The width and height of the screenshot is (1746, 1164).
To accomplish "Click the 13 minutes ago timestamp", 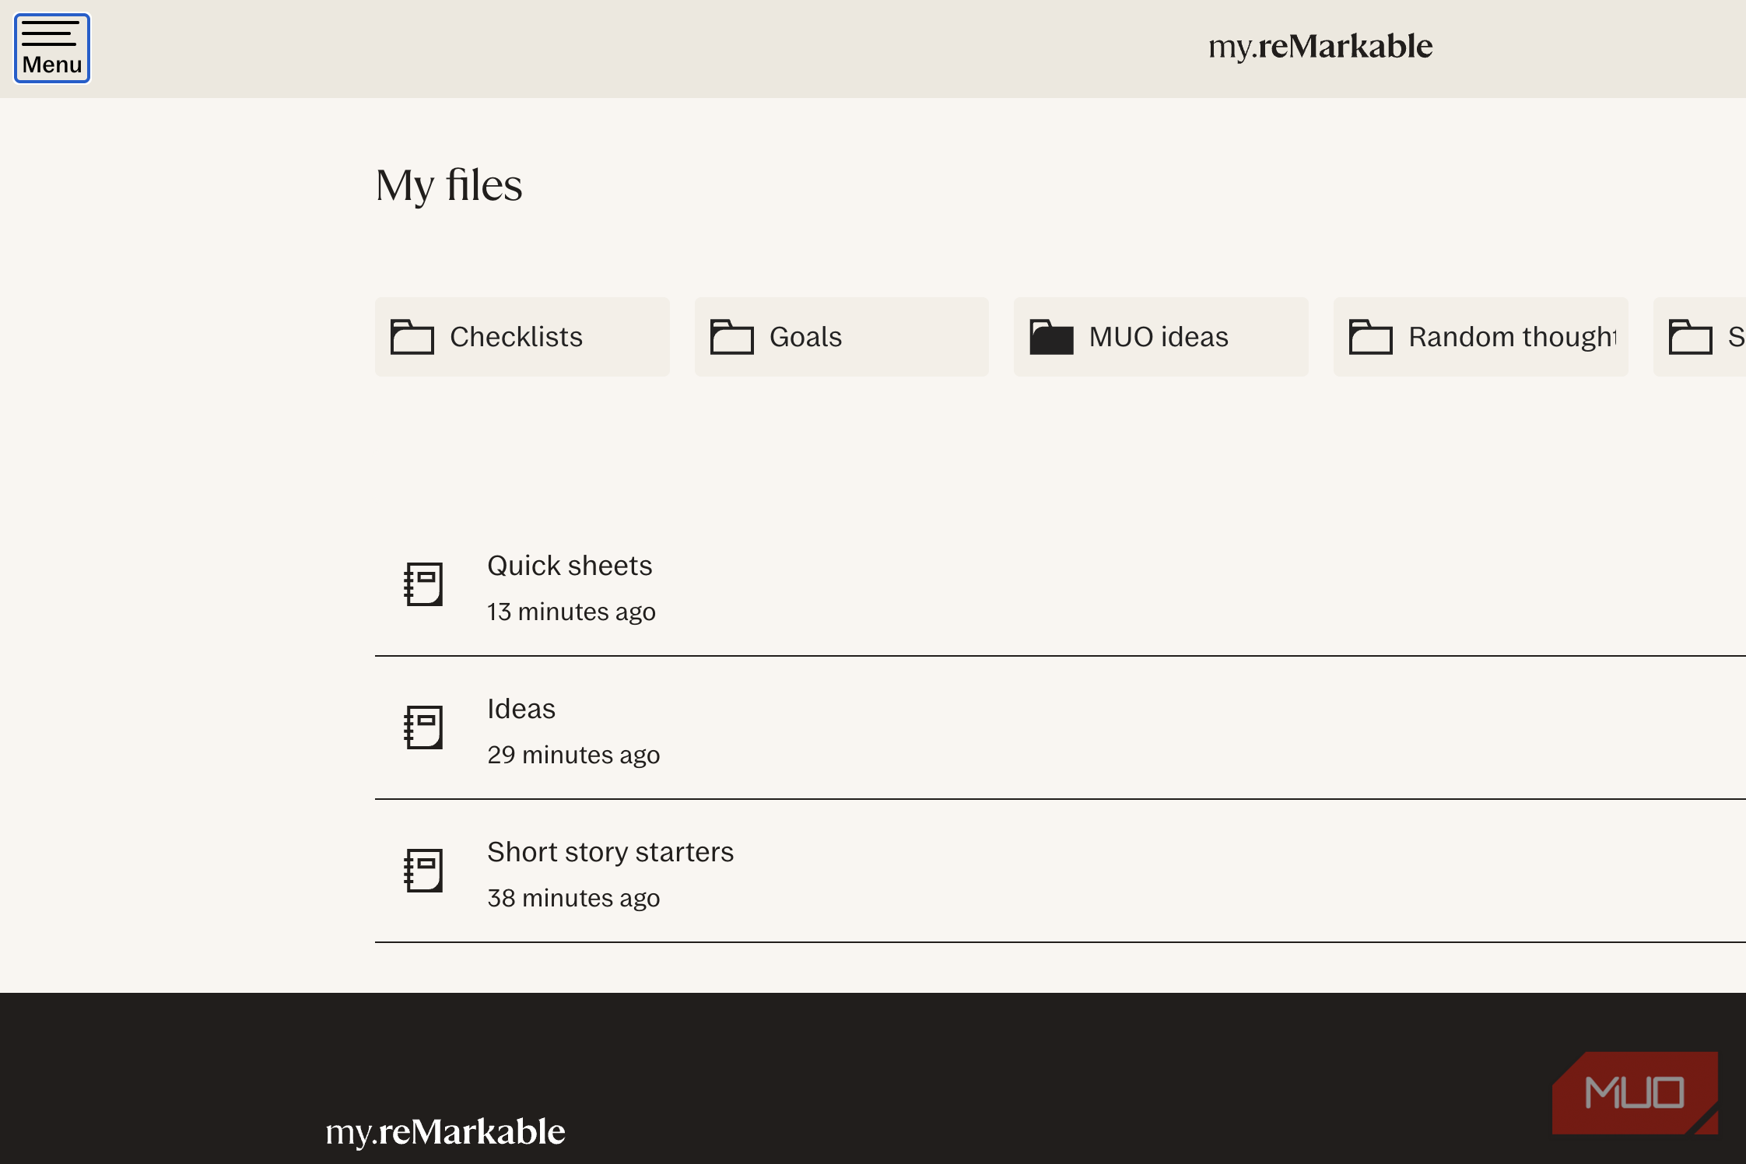I will pos(571,612).
